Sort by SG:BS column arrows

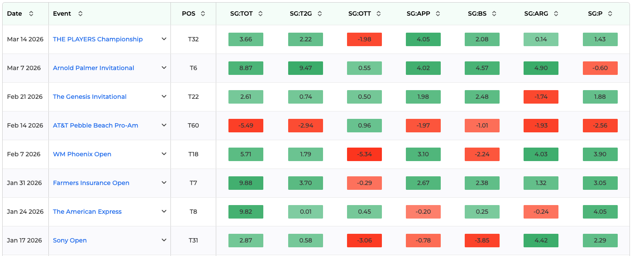[493, 13]
